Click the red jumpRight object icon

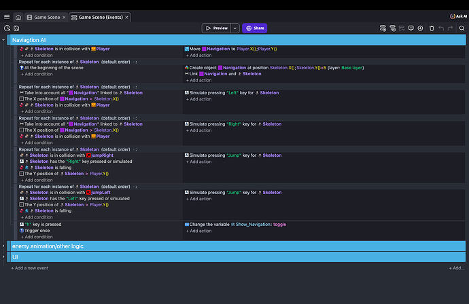(x=88, y=155)
